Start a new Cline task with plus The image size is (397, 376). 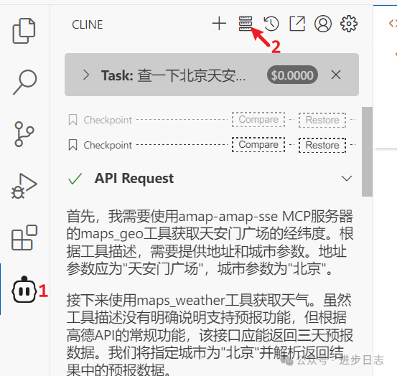coord(219,24)
